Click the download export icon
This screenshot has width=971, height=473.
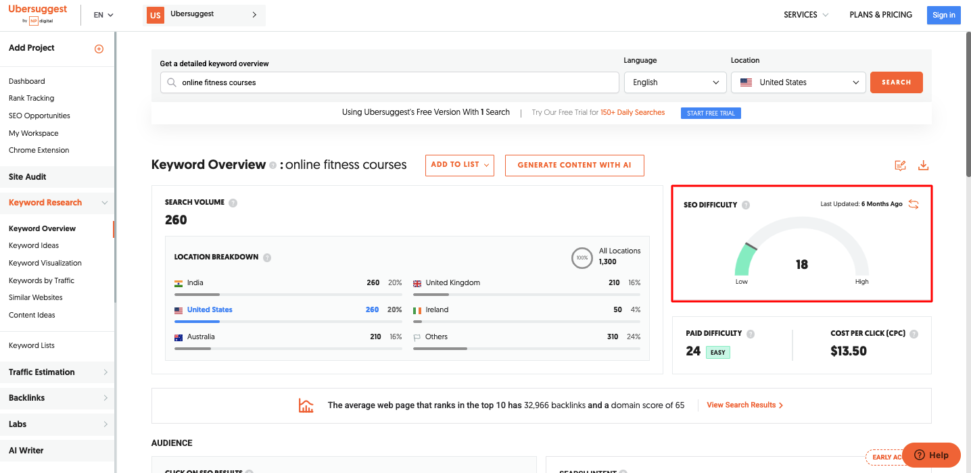[x=923, y=166]
